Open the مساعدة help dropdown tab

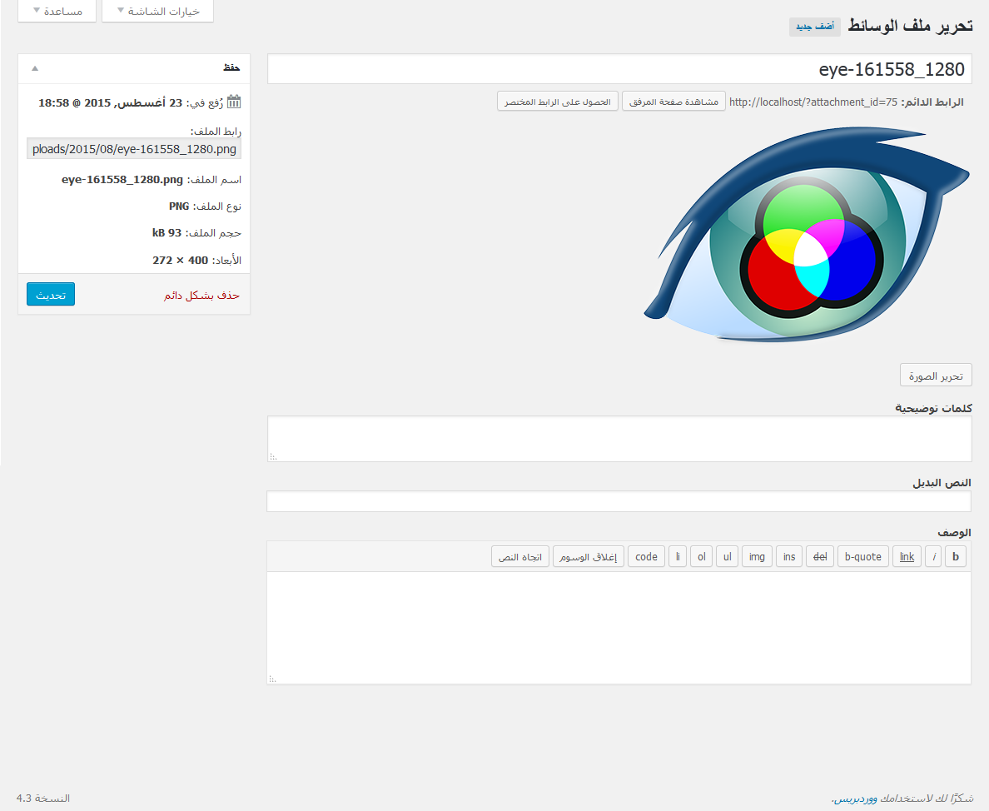(x=57, y=11)
